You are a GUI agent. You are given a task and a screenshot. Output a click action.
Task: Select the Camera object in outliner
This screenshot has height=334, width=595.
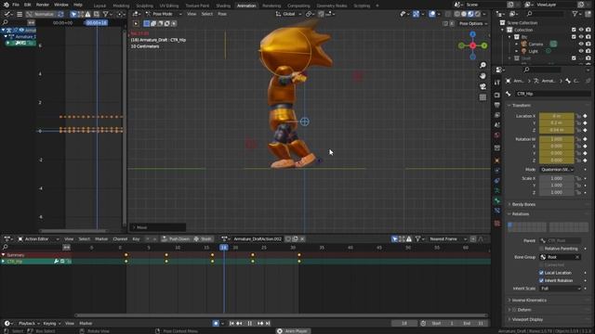[x=535, y=44]
